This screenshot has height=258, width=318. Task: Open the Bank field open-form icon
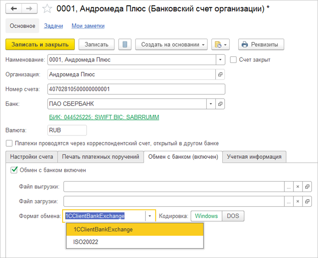(x=220, y=104)
